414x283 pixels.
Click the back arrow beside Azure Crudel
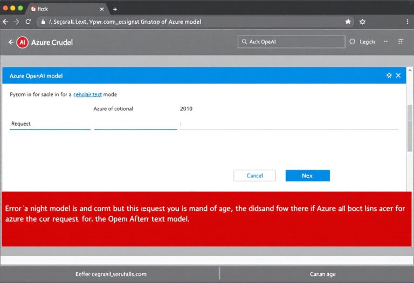click(x=11, y=42)
